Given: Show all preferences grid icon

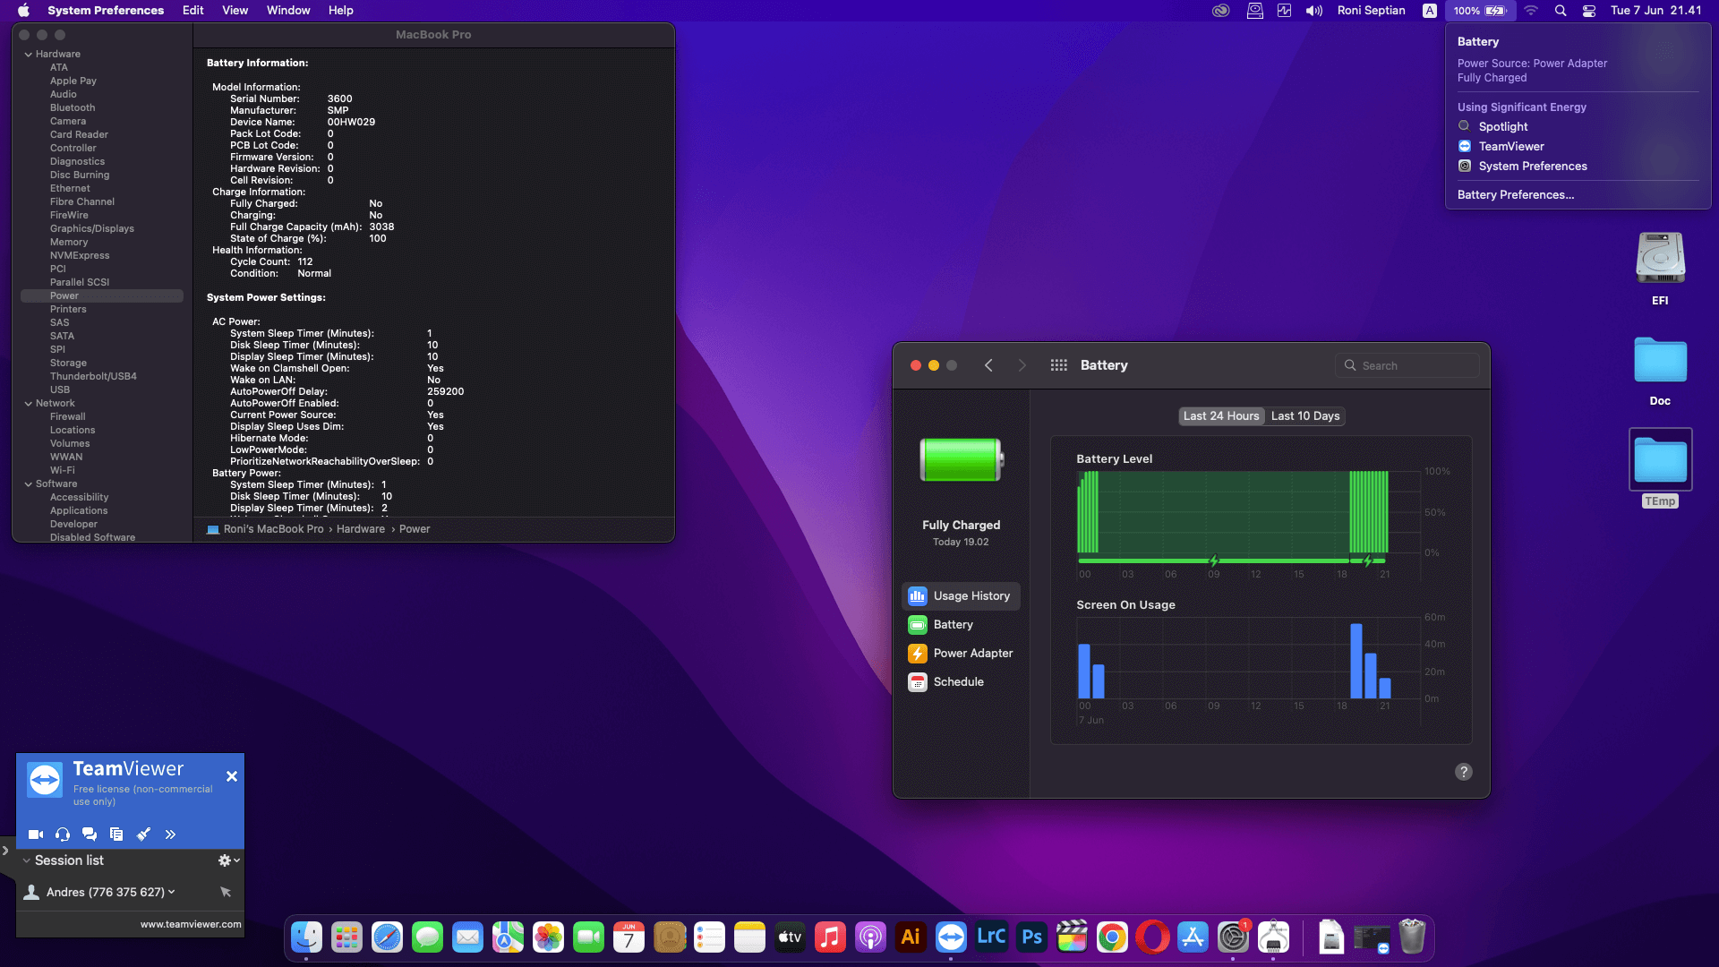Looking at the screenshot, I should pos(1058,365).
